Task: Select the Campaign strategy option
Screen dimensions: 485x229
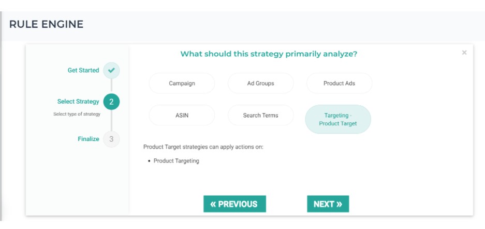Action: (182, 84)
